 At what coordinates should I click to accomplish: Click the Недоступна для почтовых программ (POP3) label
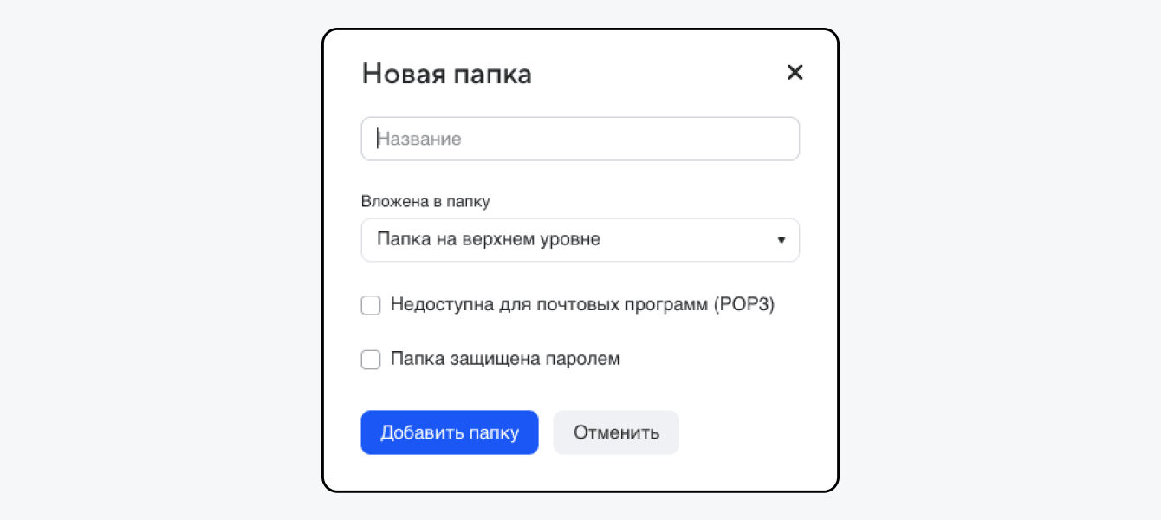(x=582, y=305)
